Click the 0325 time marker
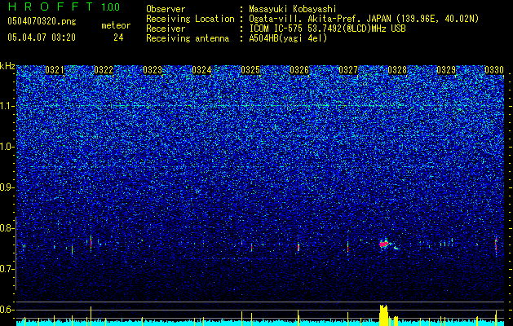513x326 pixels. pos(250,70)
